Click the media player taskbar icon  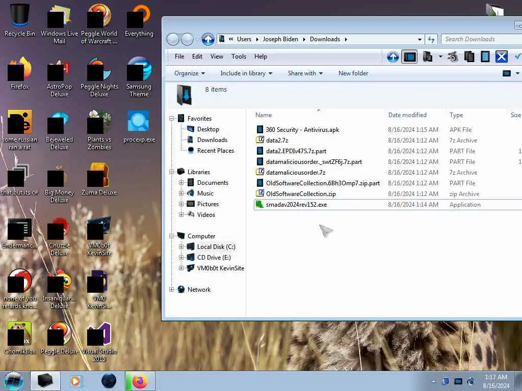pyautogui.click(x=75, y=381)
